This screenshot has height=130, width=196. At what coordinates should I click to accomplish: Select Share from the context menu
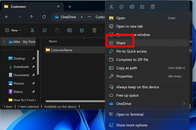[147, 43]
